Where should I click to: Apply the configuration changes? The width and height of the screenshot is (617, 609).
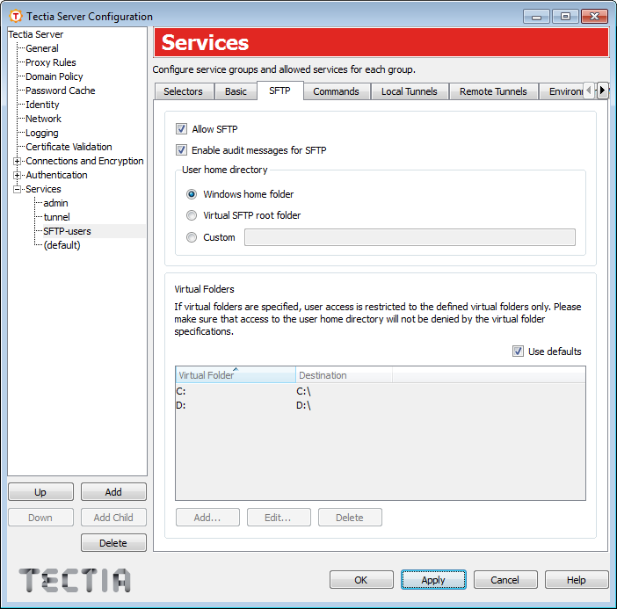pyautogui.click(x=433, y=580)
